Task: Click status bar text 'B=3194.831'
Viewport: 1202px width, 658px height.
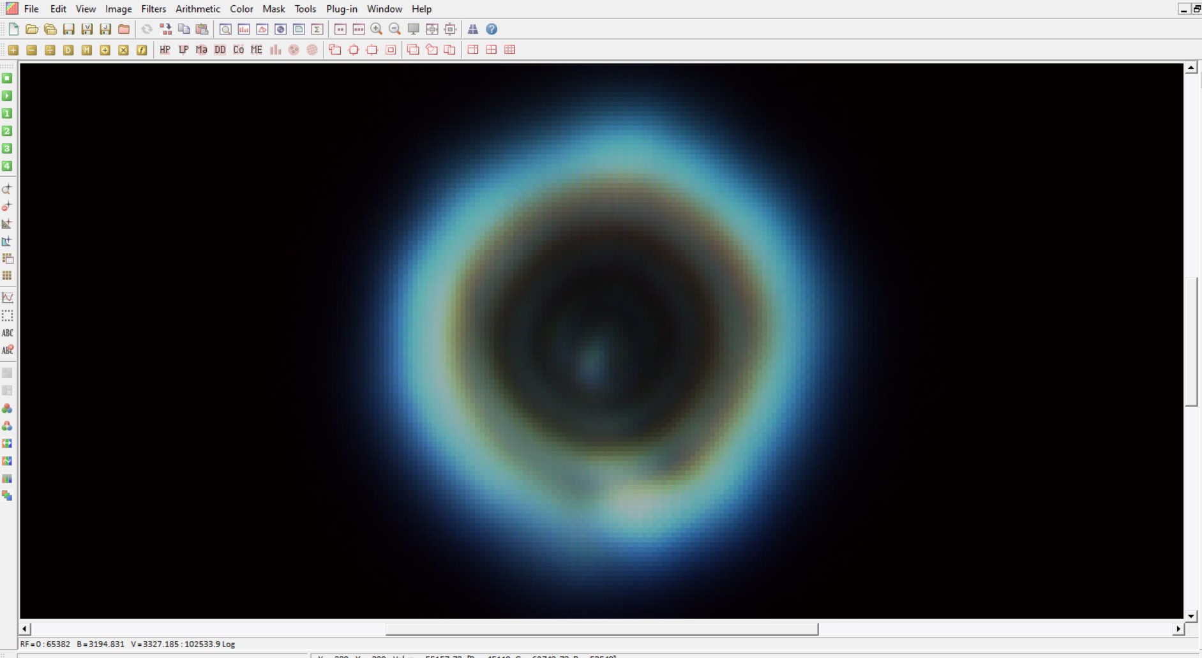Action: (100, 644)
